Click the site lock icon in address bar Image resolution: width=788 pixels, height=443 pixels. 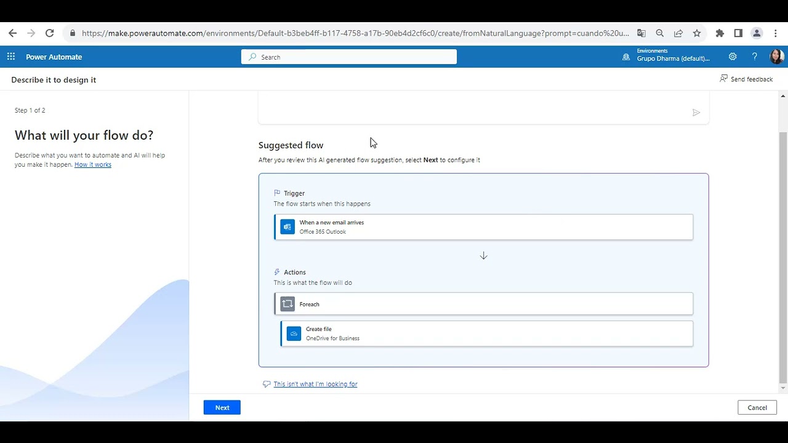click(x=73, y=33)
